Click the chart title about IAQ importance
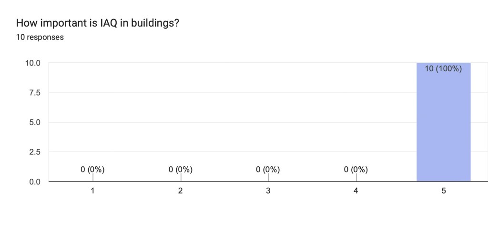 [97, 23]
